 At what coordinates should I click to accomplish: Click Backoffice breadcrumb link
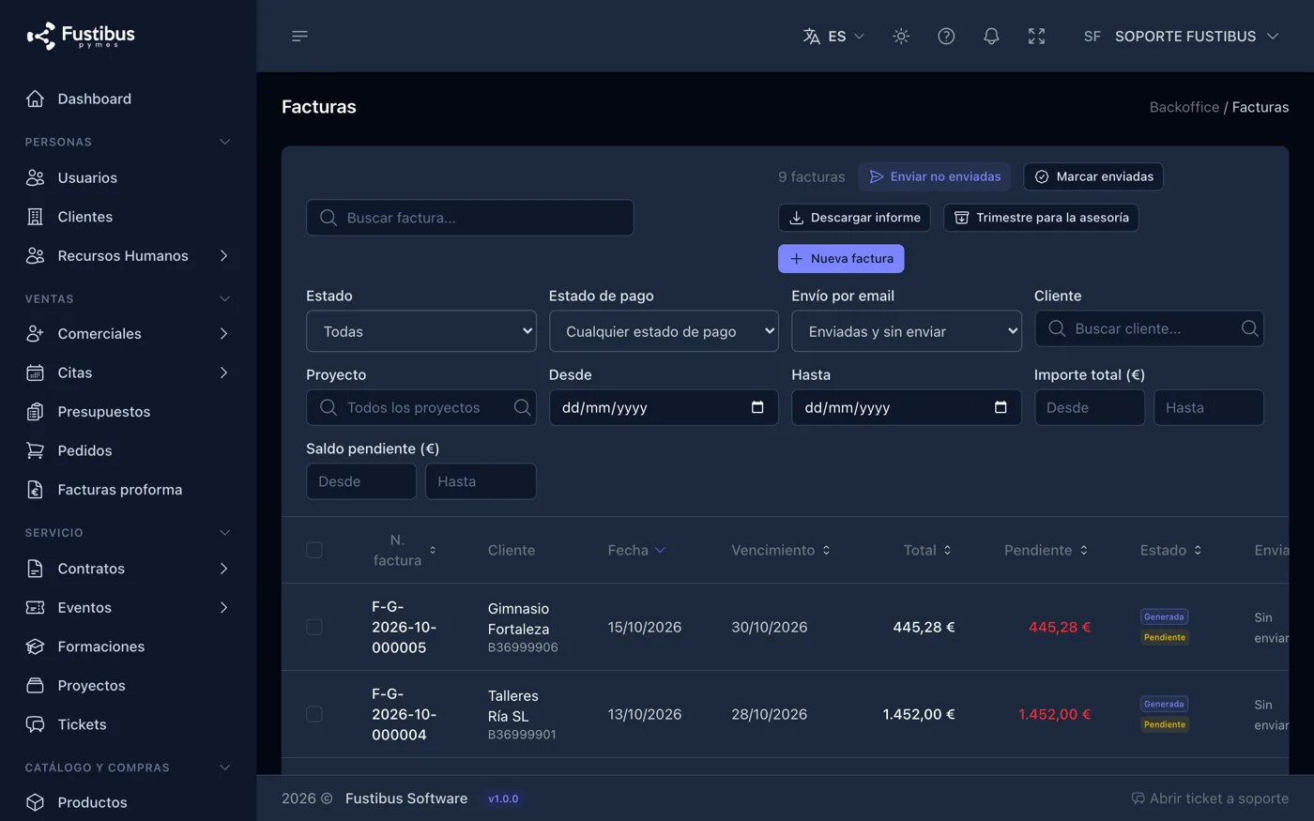click(1184, 107)
